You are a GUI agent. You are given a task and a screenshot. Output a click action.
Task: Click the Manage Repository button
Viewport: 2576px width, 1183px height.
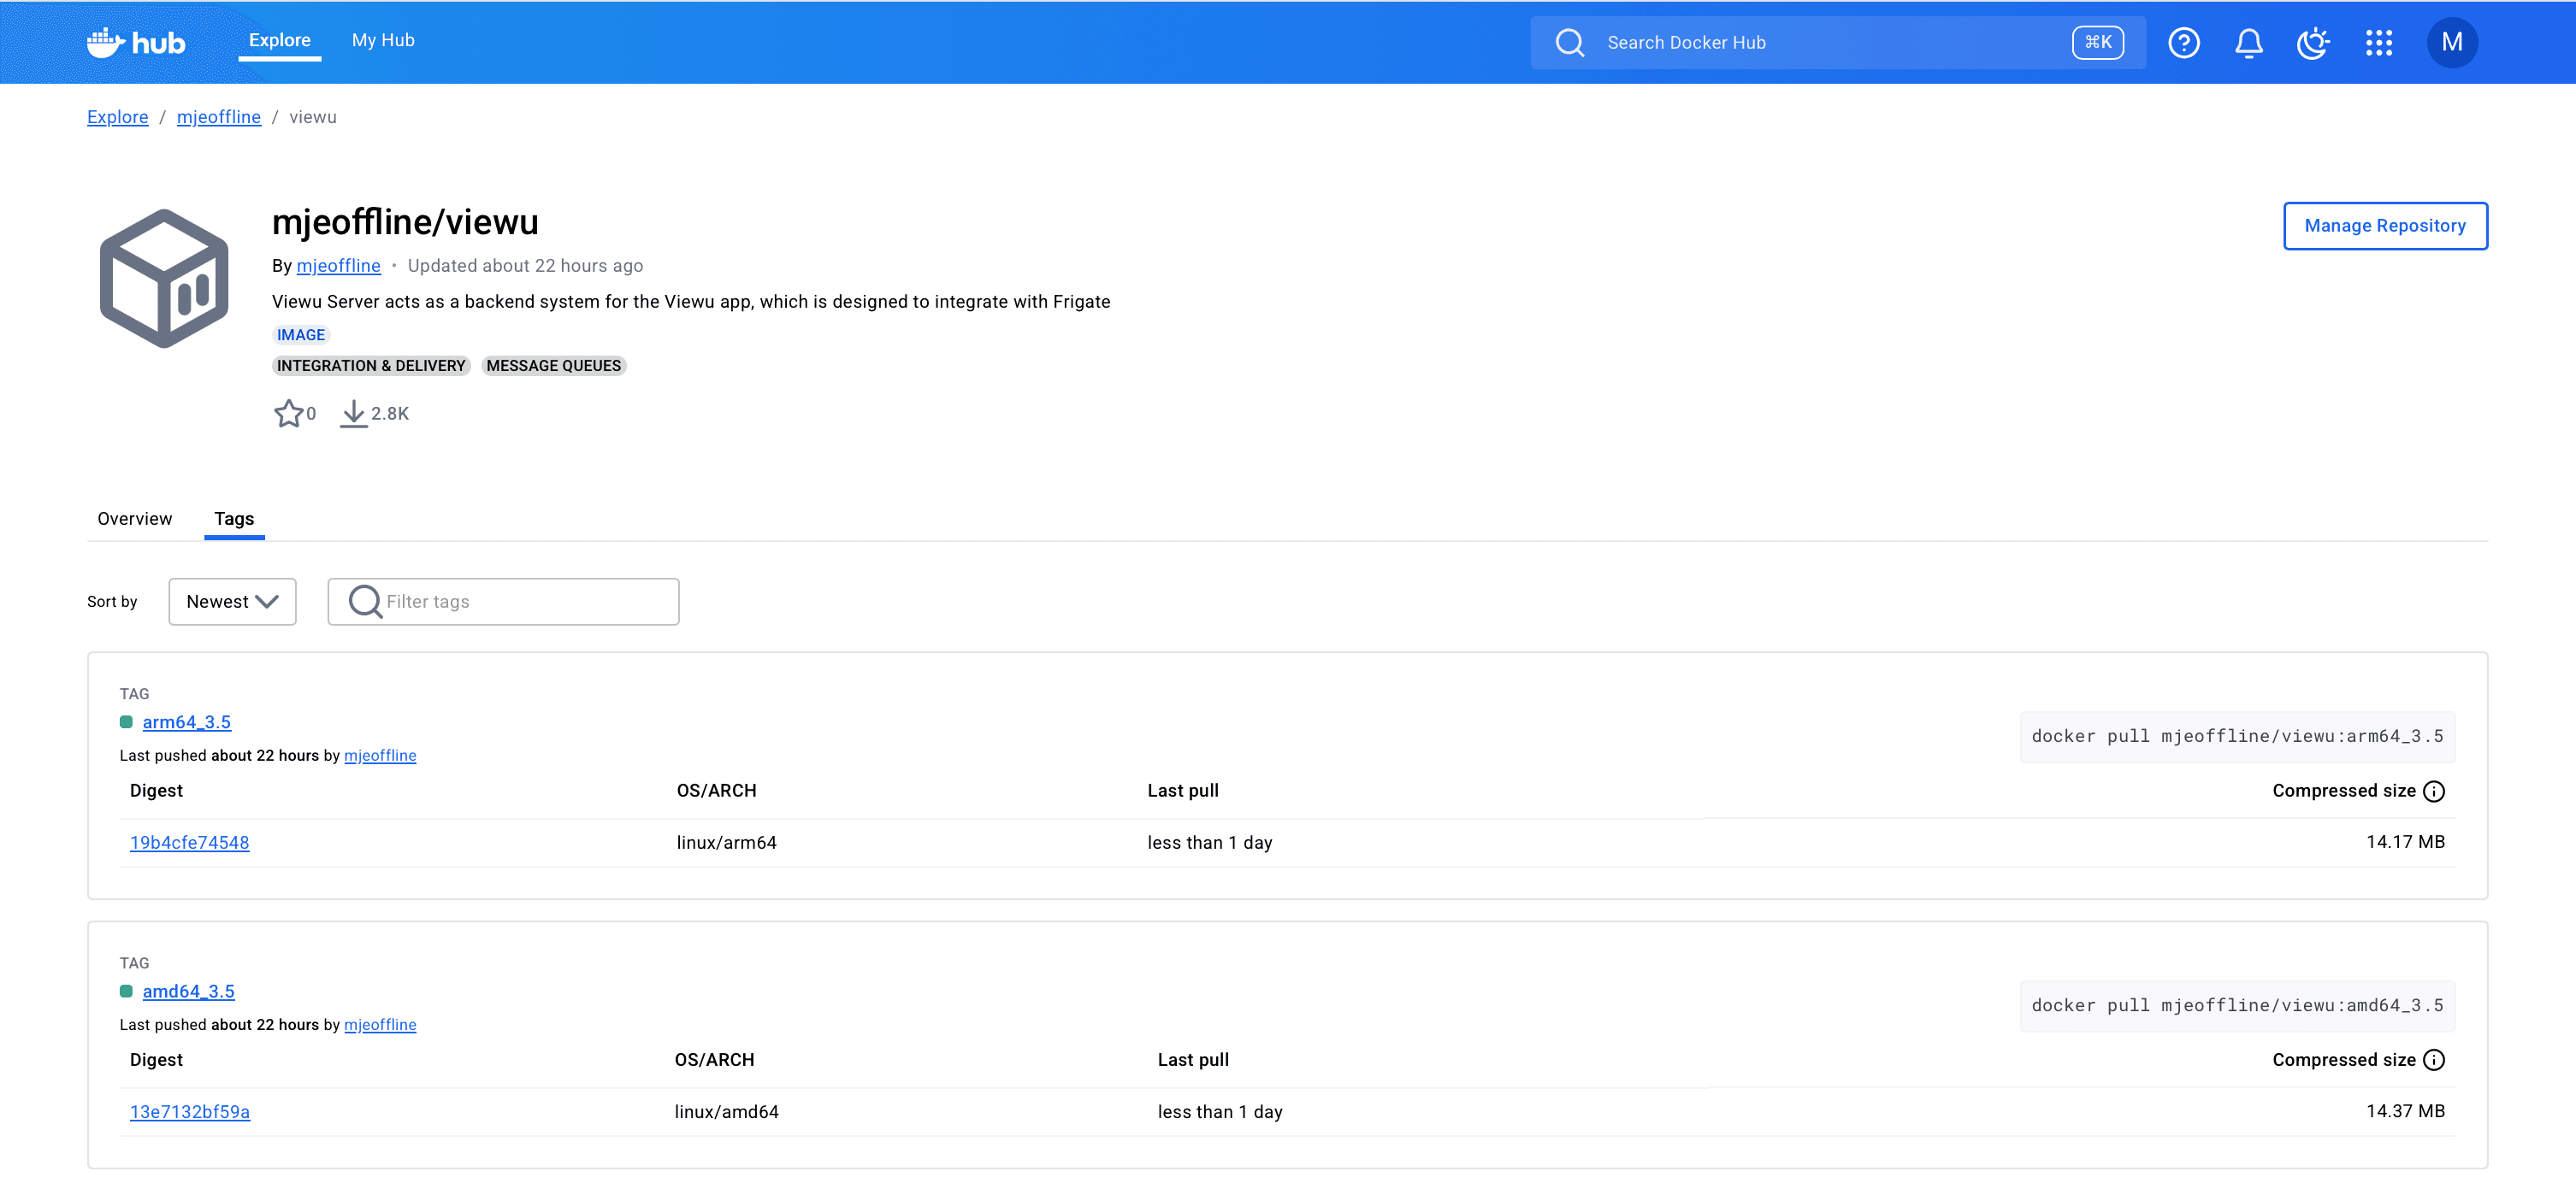point(2385,226)
